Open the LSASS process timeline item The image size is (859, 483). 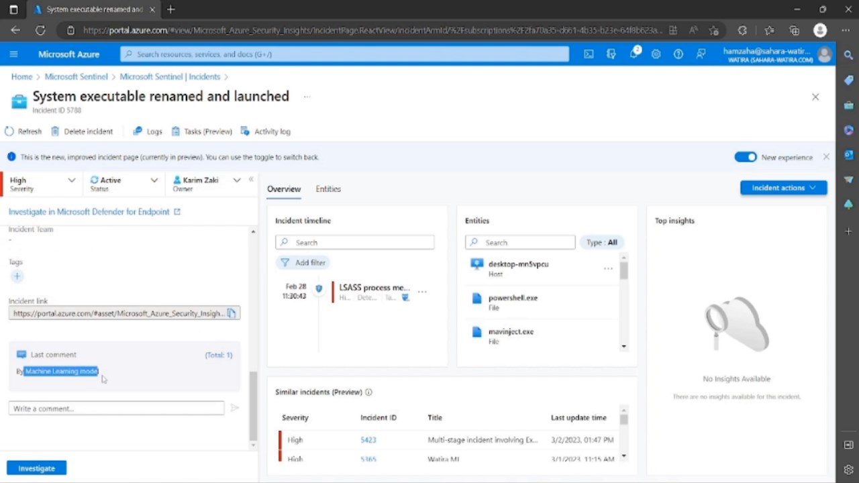click(374, 292)
